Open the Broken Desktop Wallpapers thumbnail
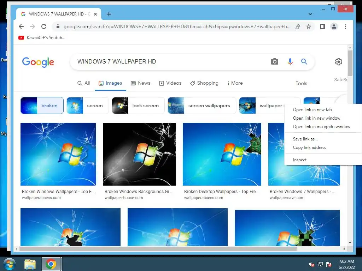This screenshot has width=362, height=271. [222, 154]
